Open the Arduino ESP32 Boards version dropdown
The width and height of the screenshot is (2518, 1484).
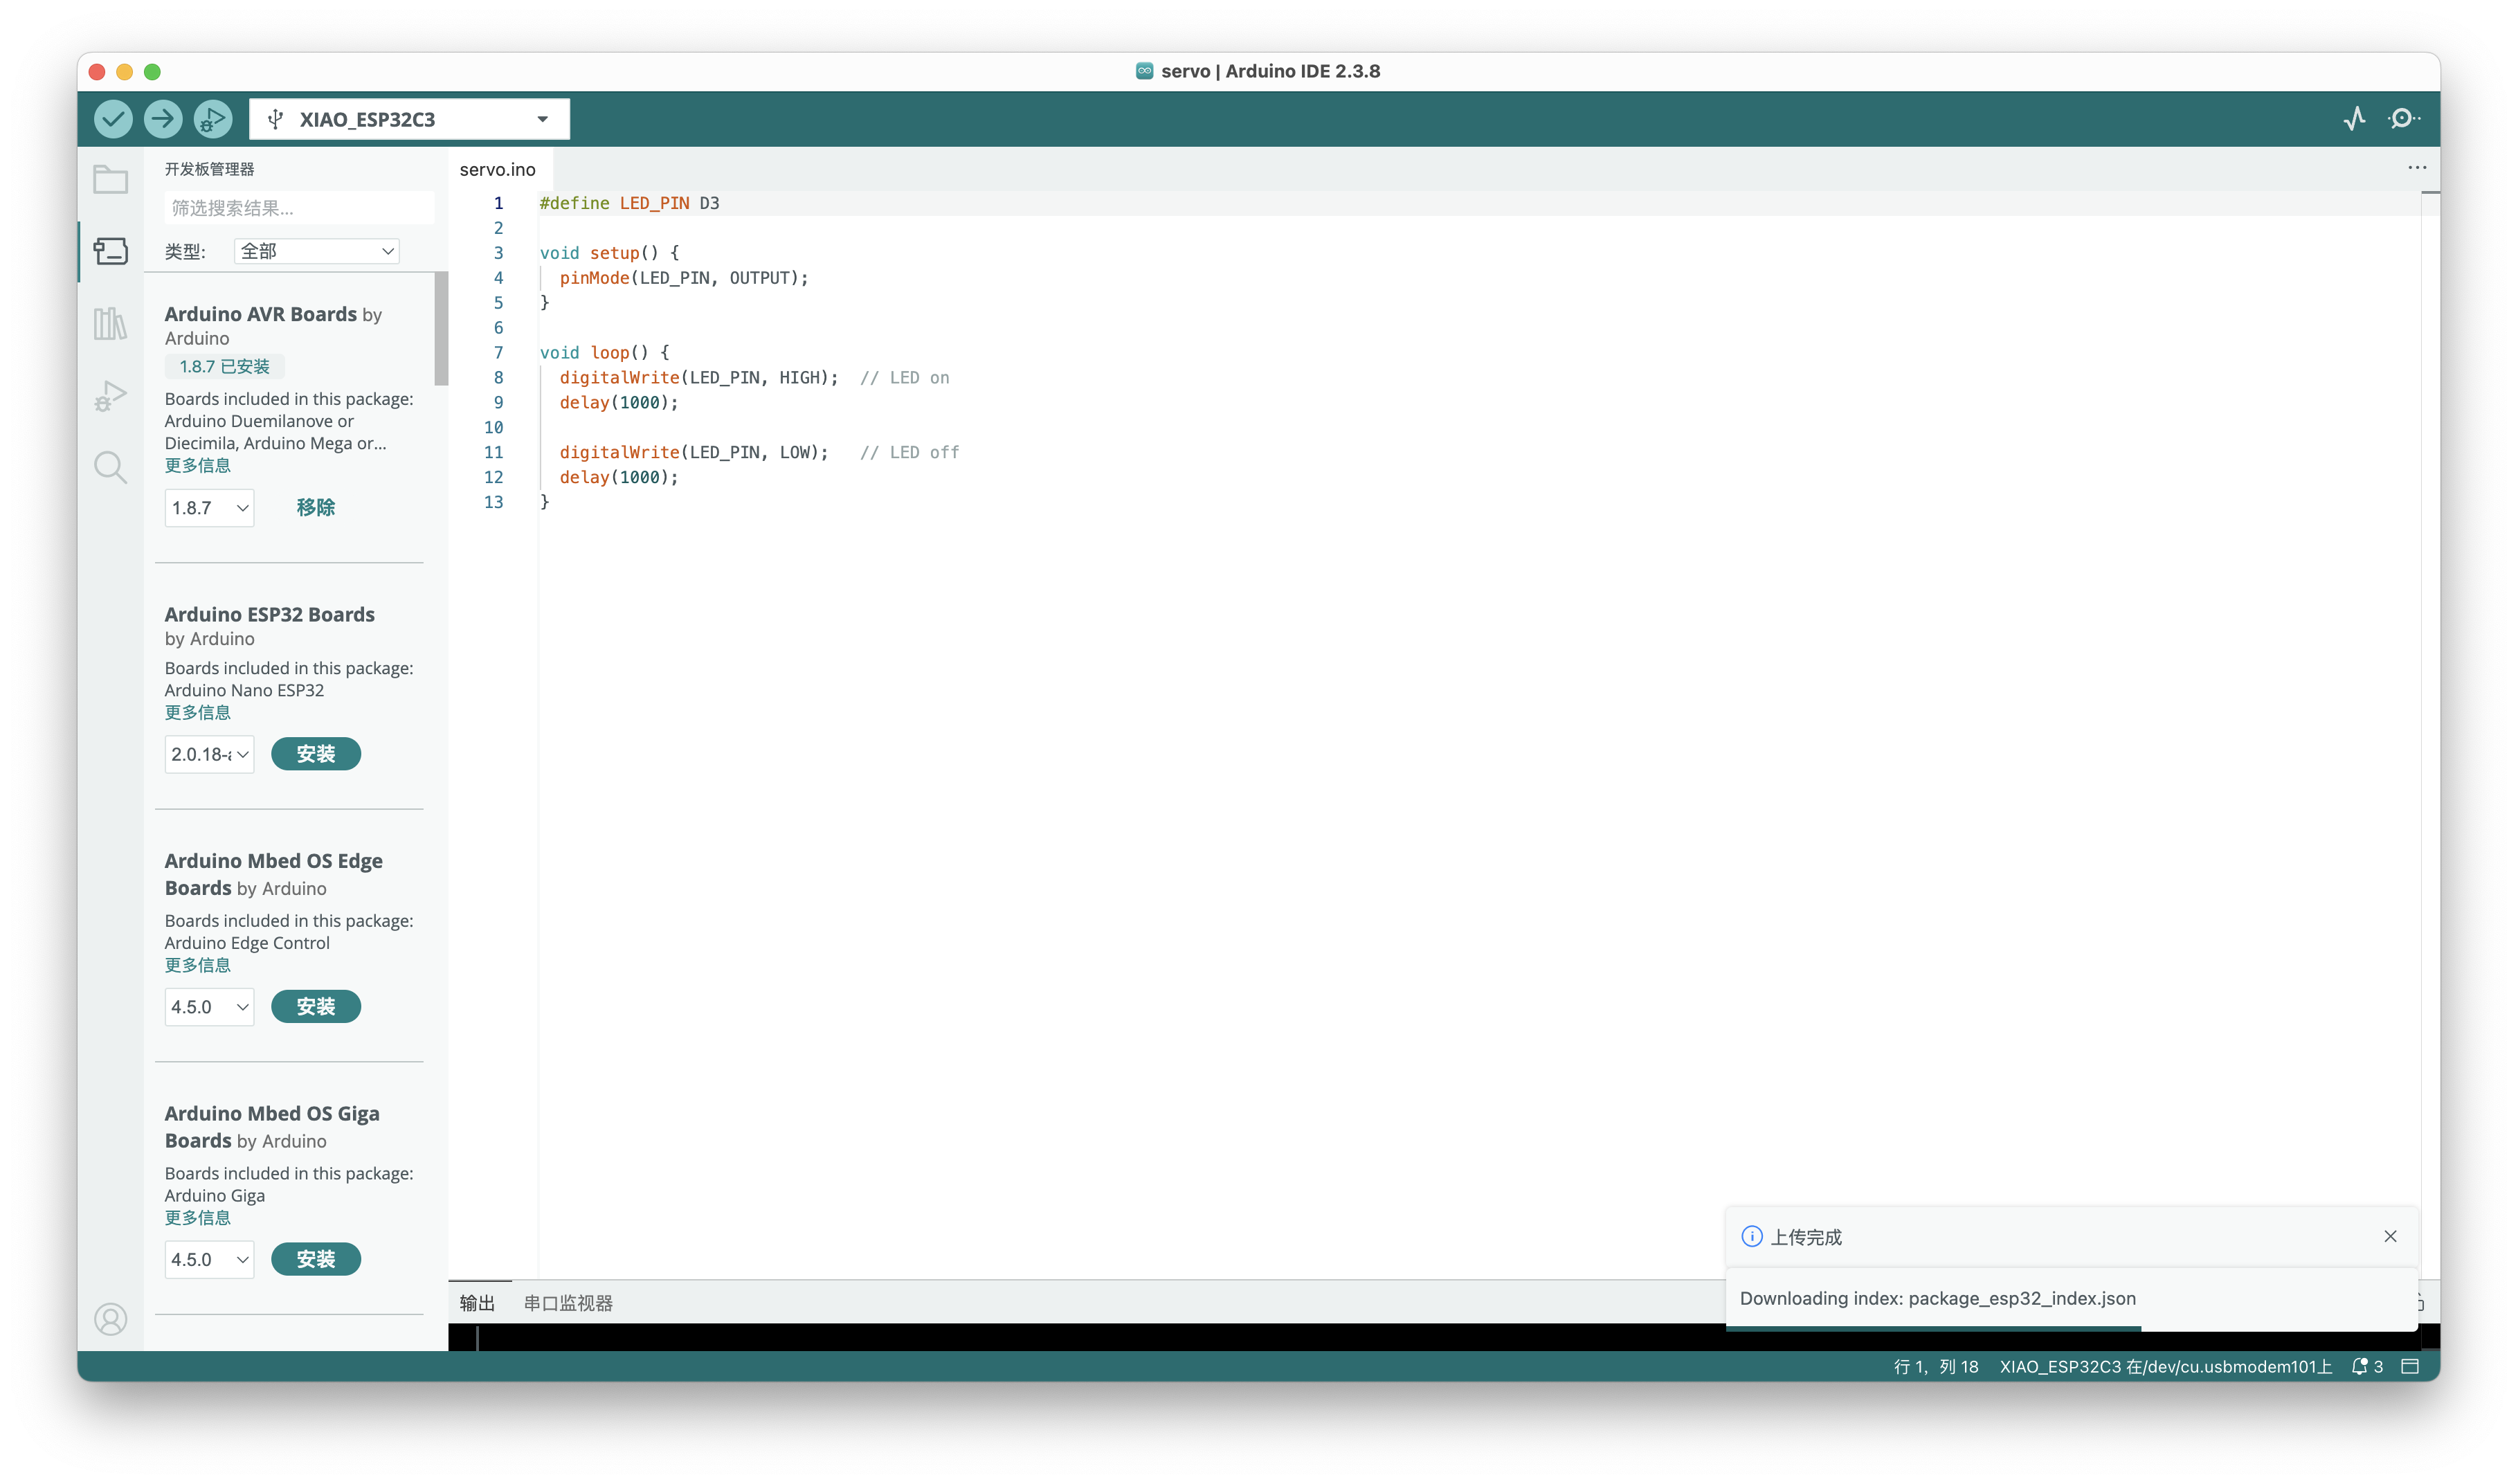pyautogui.click(x=209, y=754)
